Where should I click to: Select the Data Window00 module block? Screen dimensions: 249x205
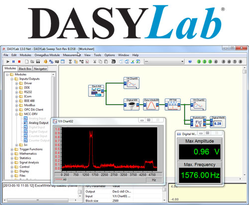tap(151, 105)
